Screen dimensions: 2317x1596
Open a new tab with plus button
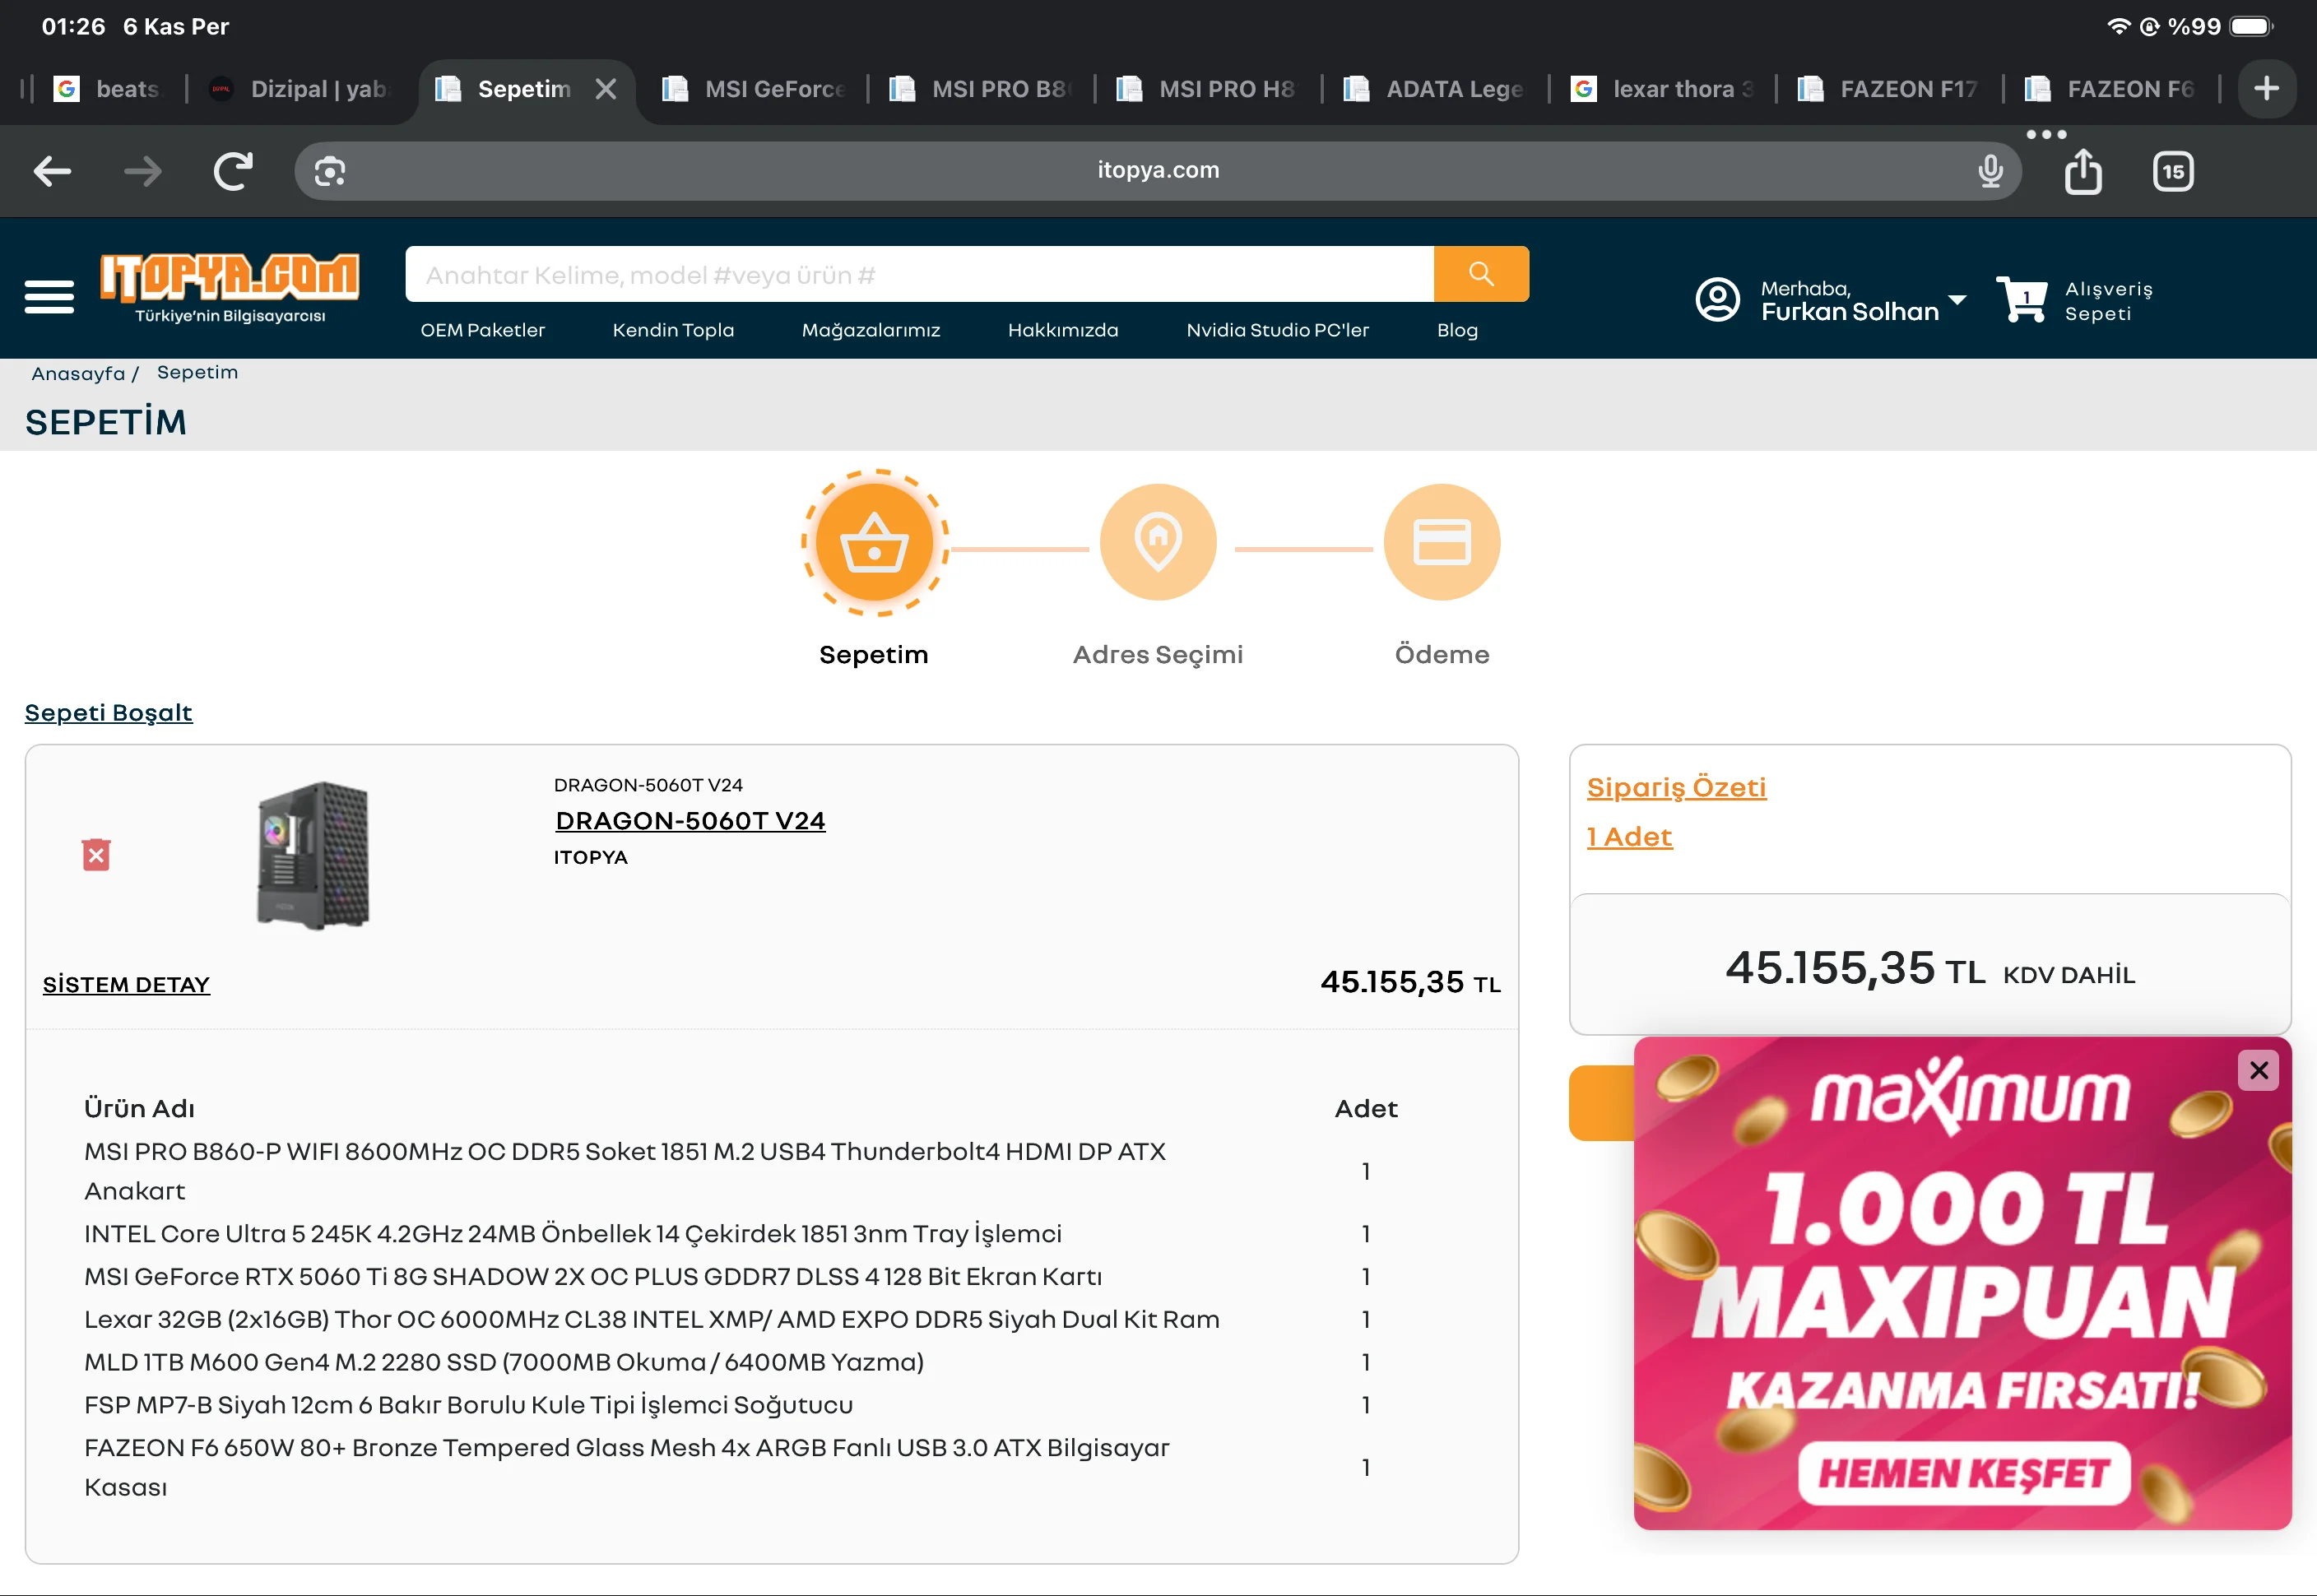(x=2266, y=89)
